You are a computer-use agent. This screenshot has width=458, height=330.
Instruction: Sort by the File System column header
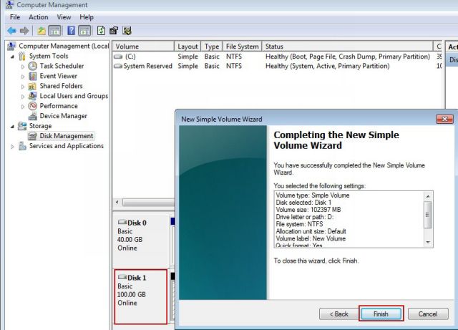[243, 47]
